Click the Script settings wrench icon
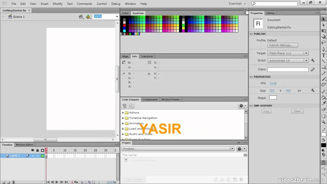The image size is (327, 184). tap(313, 60)
